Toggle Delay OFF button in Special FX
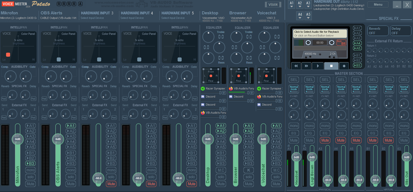The width and height of the screenshot is (413, 192). [400, 31]
